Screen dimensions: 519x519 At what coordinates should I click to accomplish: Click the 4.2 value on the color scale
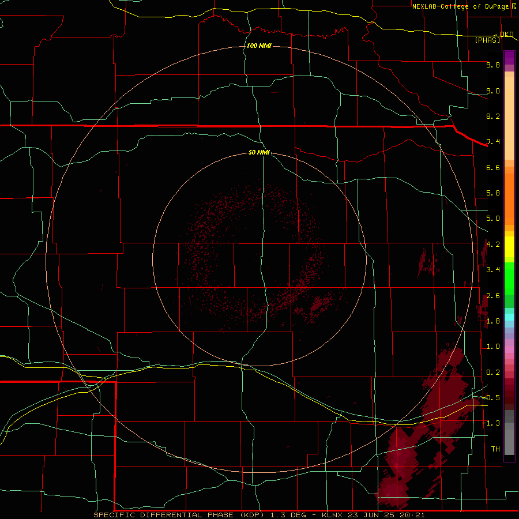click(493, 245)
